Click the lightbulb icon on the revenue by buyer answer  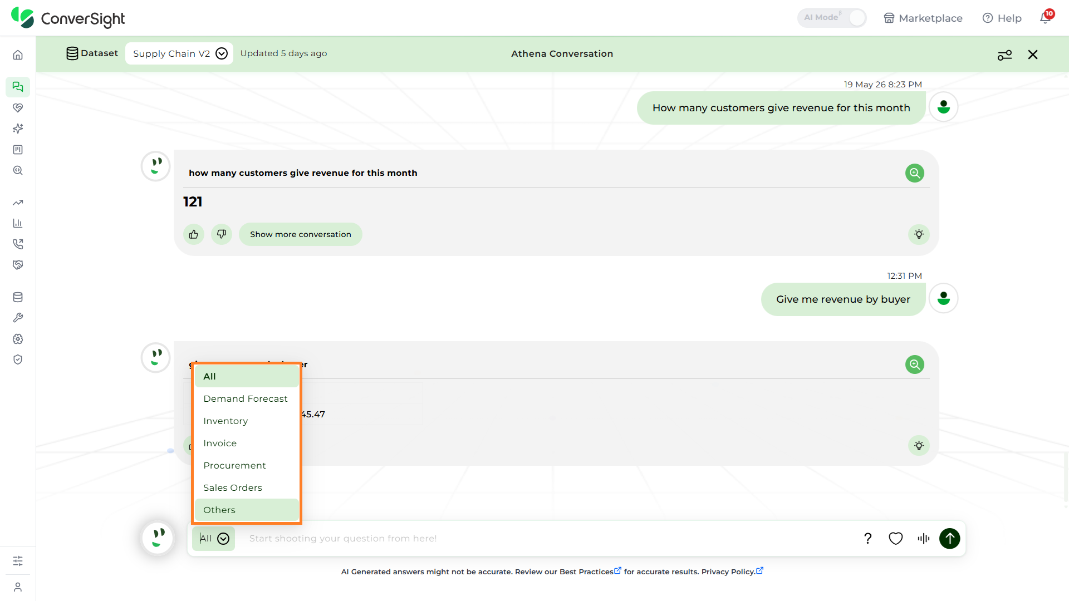[919, 446]
